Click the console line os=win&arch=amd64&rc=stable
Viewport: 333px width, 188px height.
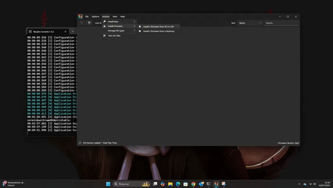coord(49,120)
